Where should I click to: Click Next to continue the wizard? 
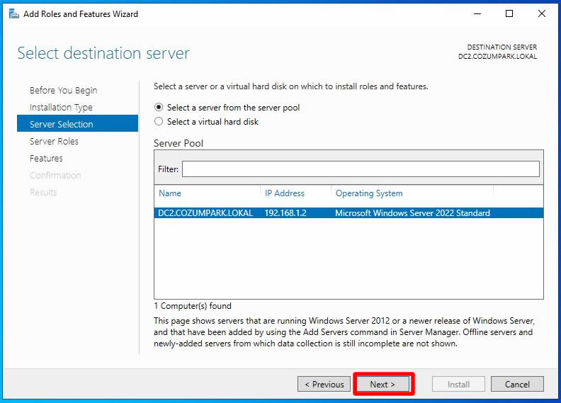(x=382, y=385)
